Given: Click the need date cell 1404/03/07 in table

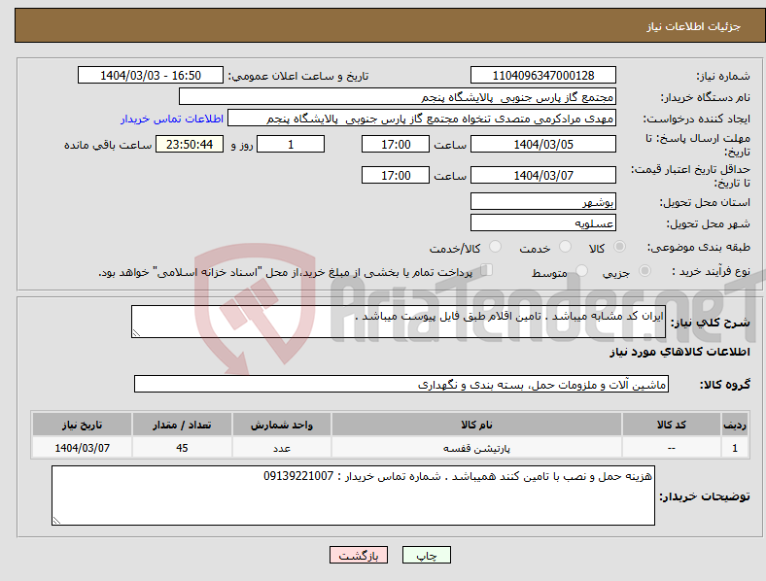Looking at the screenshot, I should coord(82,448).
